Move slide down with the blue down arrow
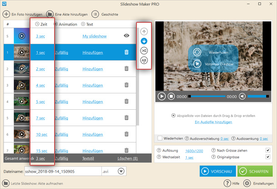 (x=144, y=41)
